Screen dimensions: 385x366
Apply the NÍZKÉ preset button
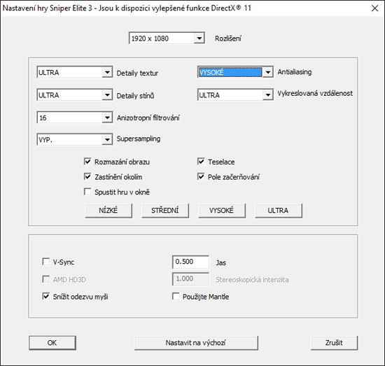click(108, 211)
